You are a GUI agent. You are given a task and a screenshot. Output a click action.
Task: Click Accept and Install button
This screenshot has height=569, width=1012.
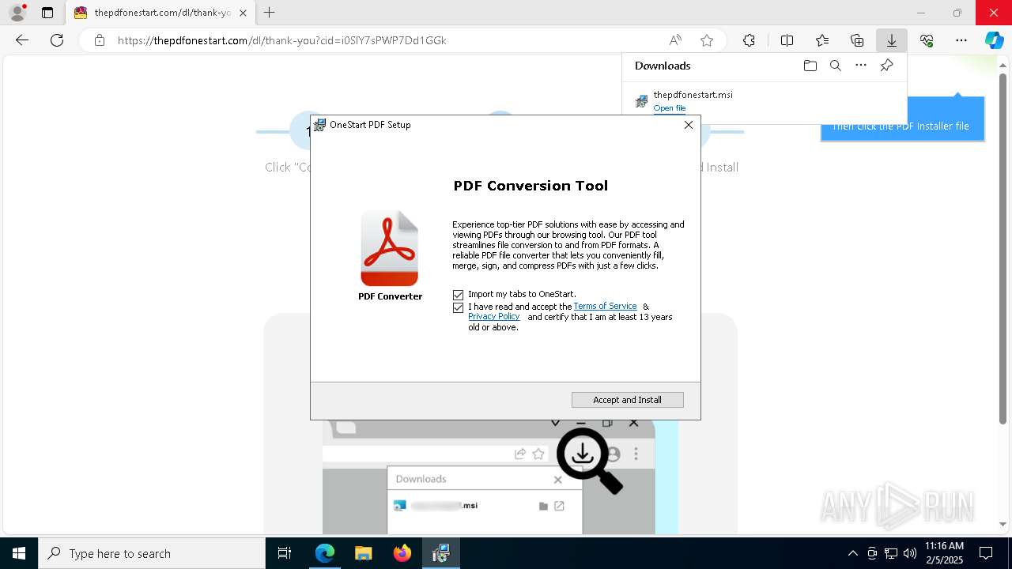pos(627,400)
